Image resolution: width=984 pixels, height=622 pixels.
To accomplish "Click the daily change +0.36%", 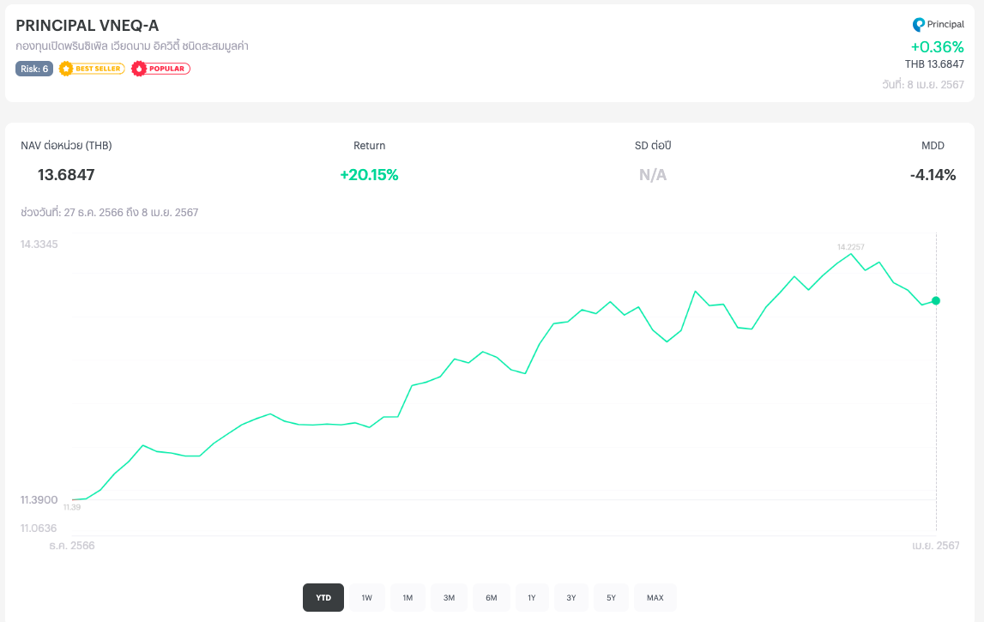I will (x=937, y=47).
